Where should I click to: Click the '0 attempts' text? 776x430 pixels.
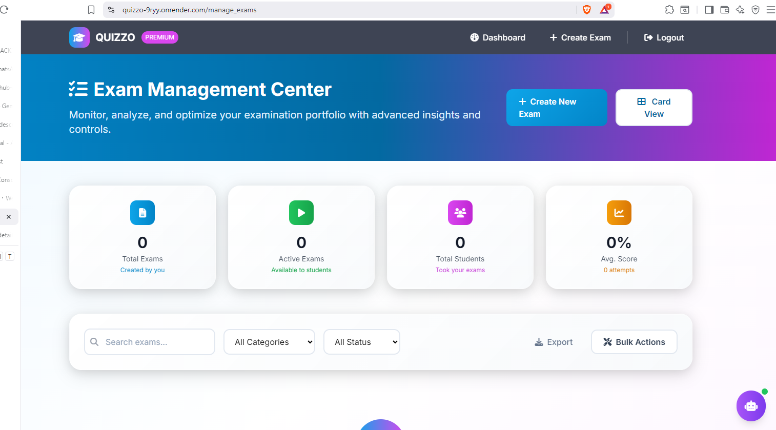(619, 270)
